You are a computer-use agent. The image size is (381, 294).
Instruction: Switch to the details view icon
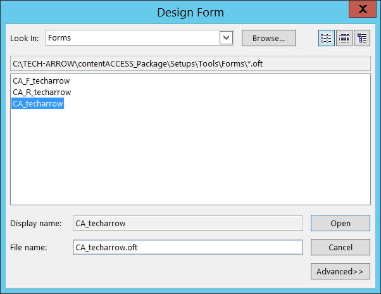(x=344, y=38)
